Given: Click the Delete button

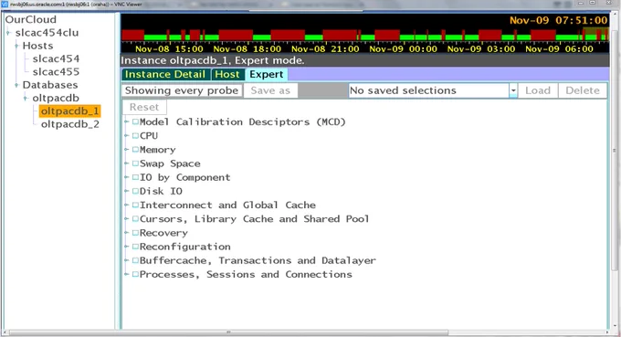Looking at the screenshot, I should pyautogui.click(x=583, y=90).
